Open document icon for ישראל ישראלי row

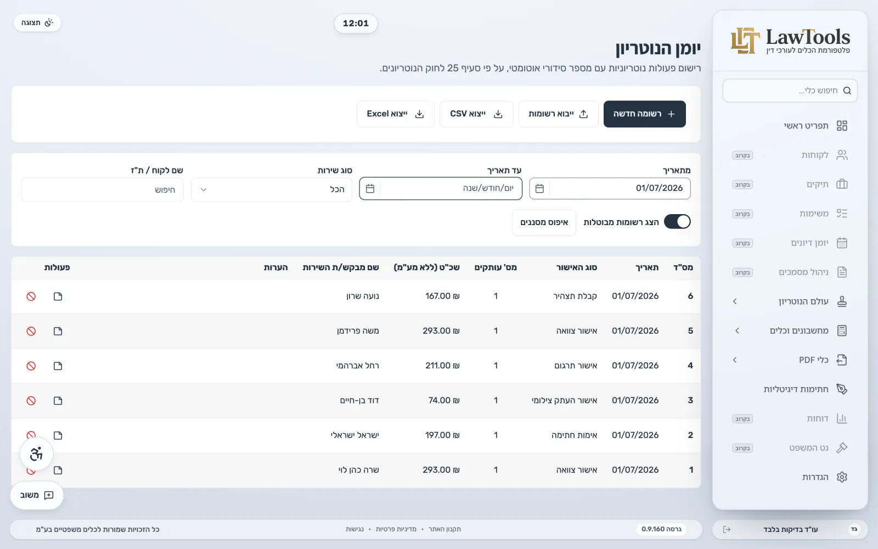pos(58,435)
